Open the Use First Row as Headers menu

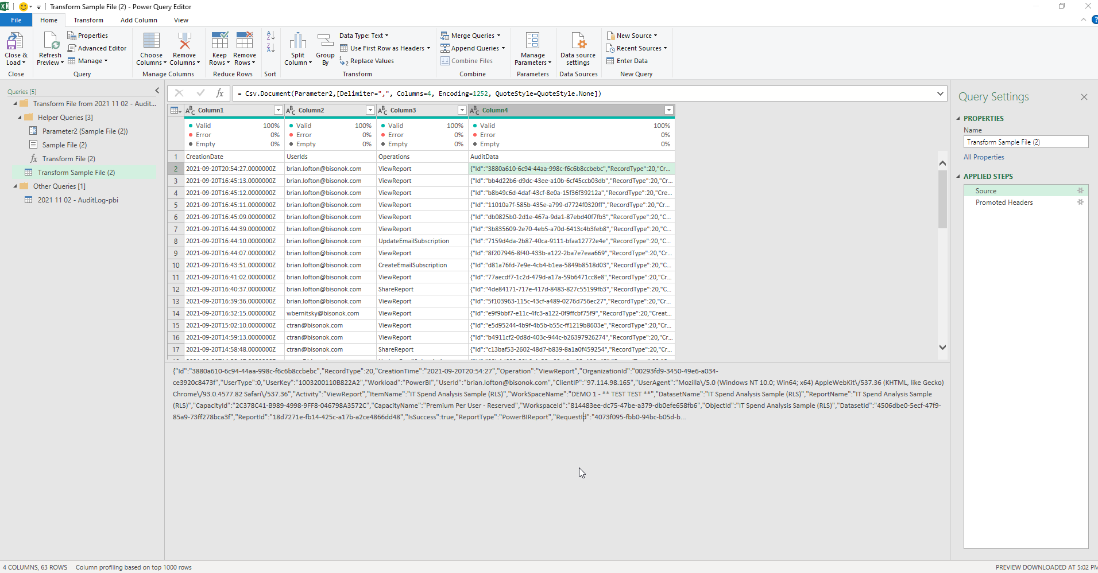385,48
